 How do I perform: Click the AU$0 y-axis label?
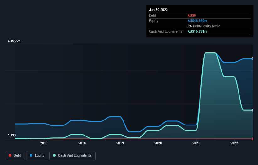(12, 135)
